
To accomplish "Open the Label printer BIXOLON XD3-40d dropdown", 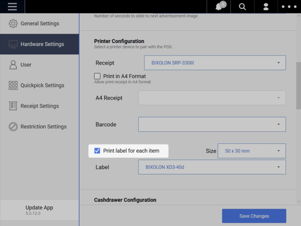I will [212, 167].
